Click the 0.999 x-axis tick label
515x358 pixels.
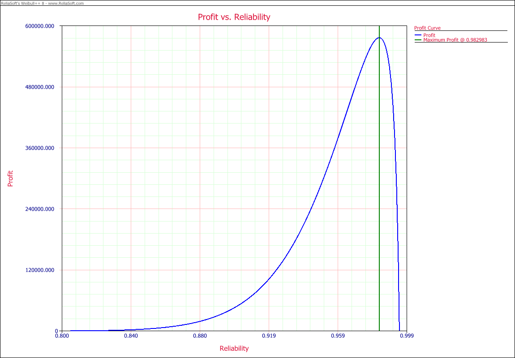click(x=406, y=336)
